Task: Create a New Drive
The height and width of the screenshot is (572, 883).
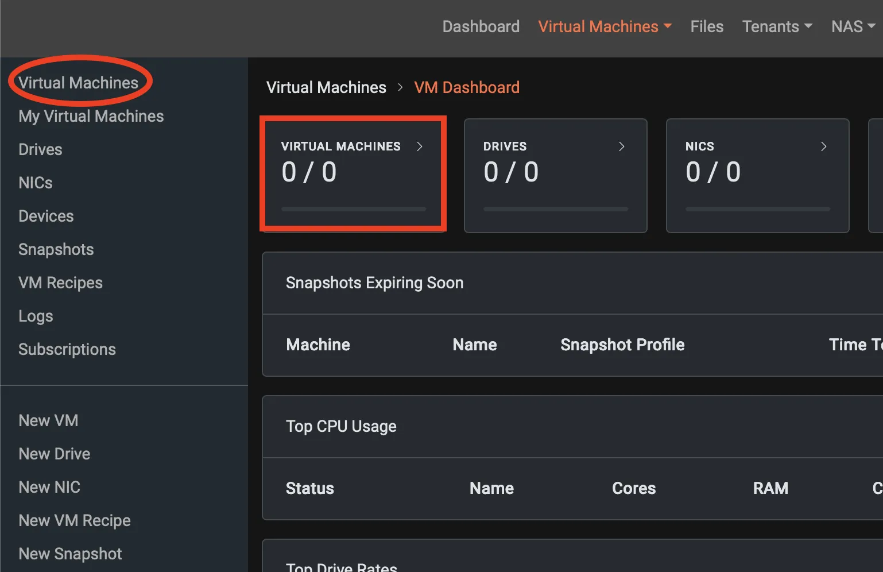Action: click(x=54, y=453)
